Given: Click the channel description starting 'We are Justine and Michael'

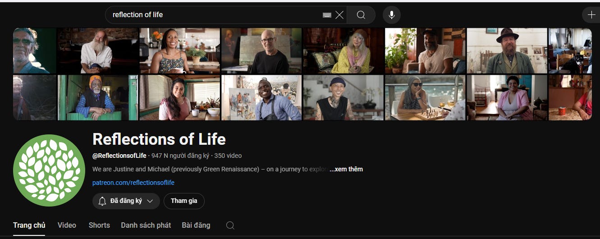Looking at the screenshot, I should 211,169.
